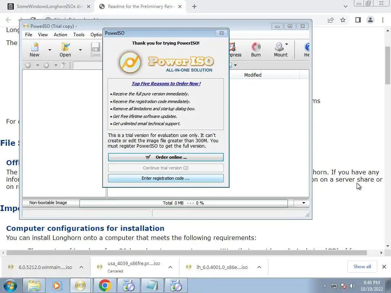Click the New toolbar icon in PowerISO
391x293 pixels.
35,50
